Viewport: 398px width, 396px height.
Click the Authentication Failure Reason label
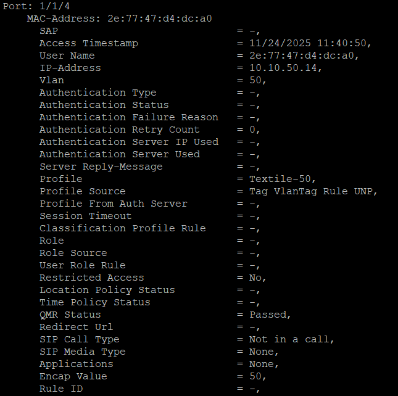[128, 117]
